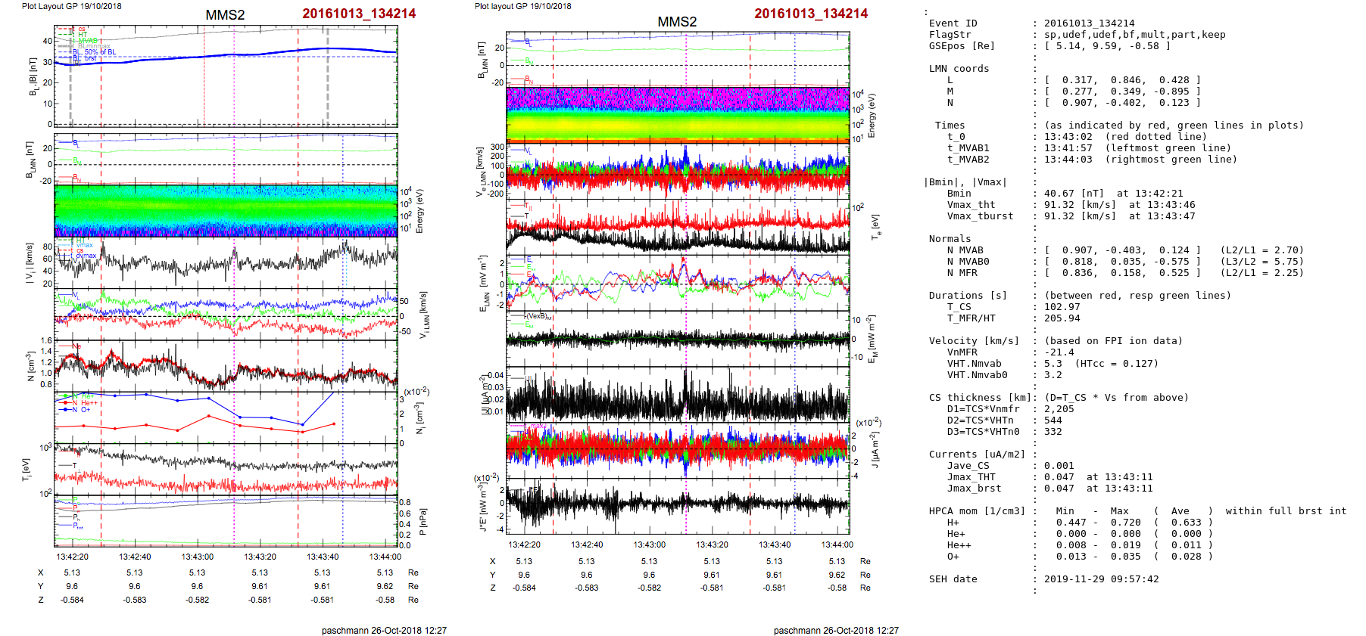1366x636 pixels.
Task: Click the MMS2 title above left plot
Action: (x=225, y=15)
